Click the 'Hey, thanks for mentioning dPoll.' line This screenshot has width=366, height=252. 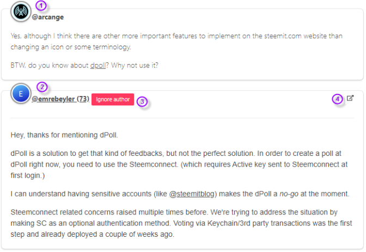(x=64, y=135)
